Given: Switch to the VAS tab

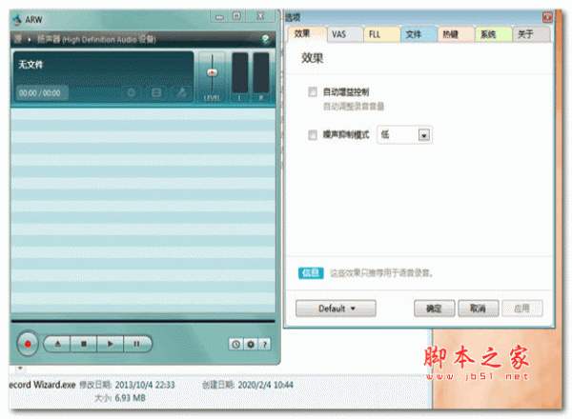Looking at the screenshot, I should pyautogui.click(x=345, y=34).
